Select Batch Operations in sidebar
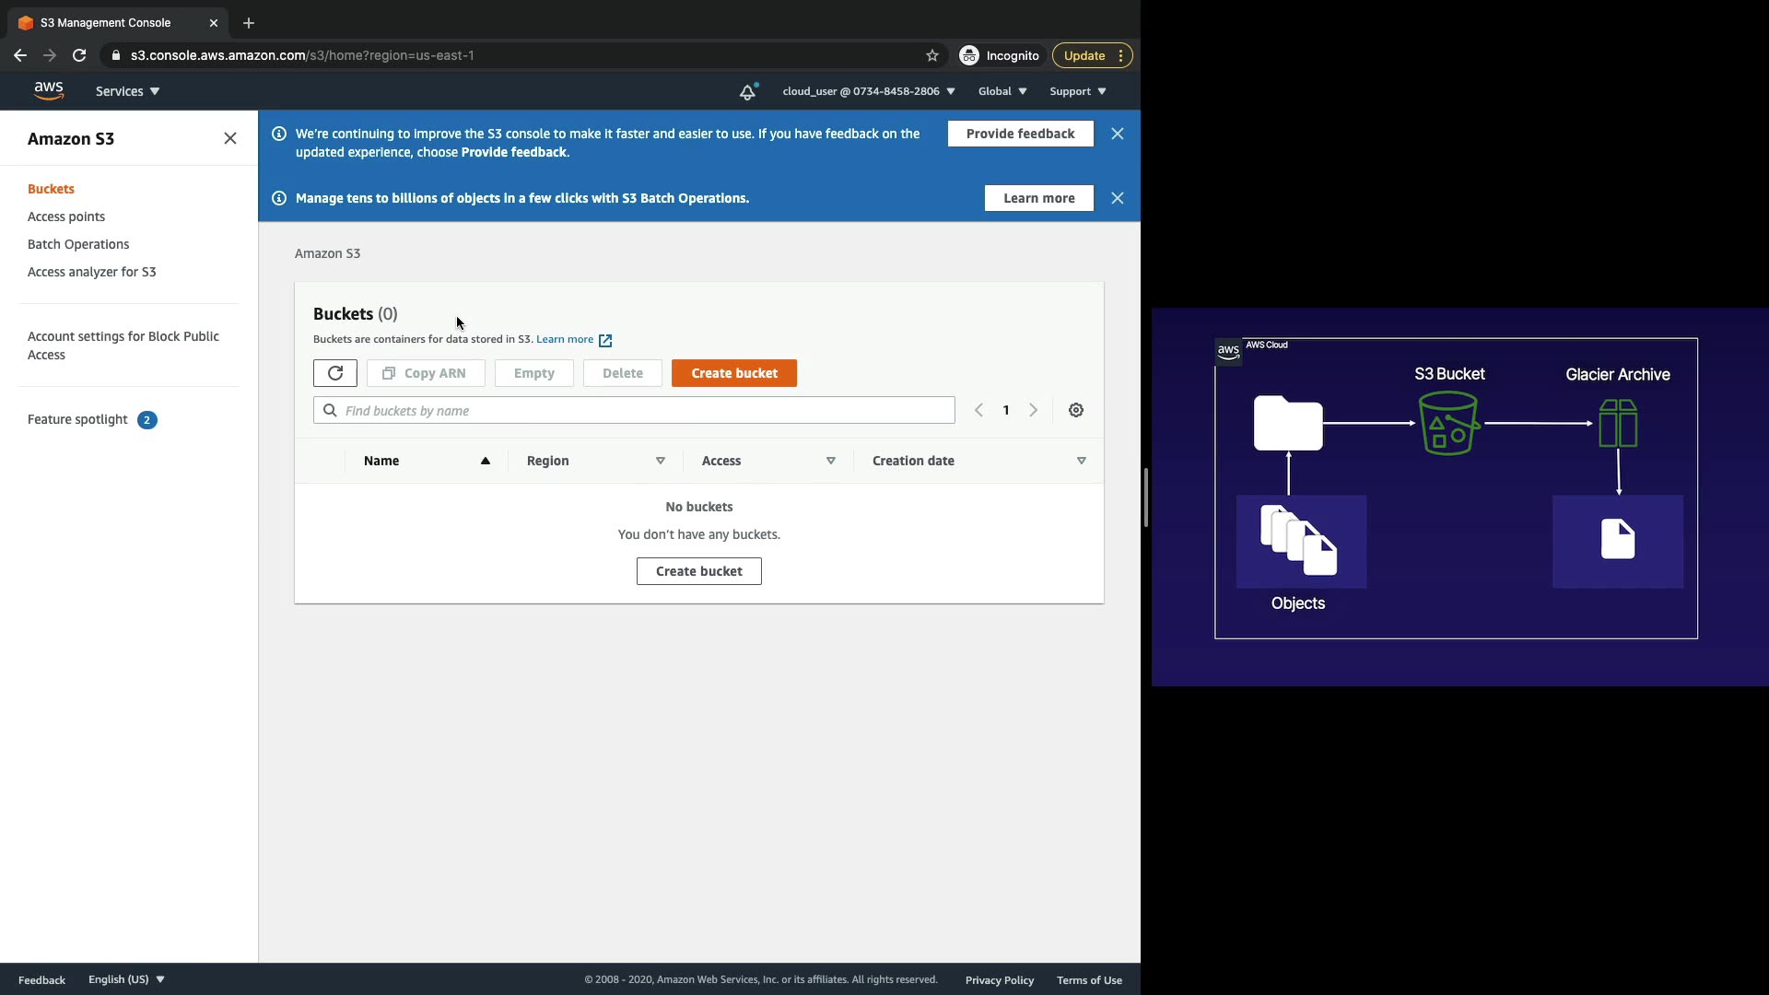 78,244
